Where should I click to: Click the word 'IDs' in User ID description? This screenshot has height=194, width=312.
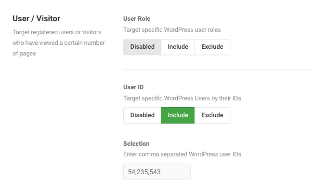point(235,98)
